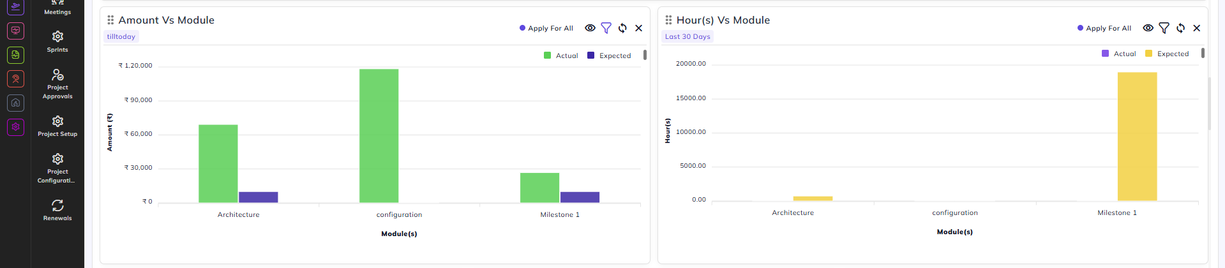Click the Project Setup gear icon
The image size is (1225, 268).
click(57, 121)
